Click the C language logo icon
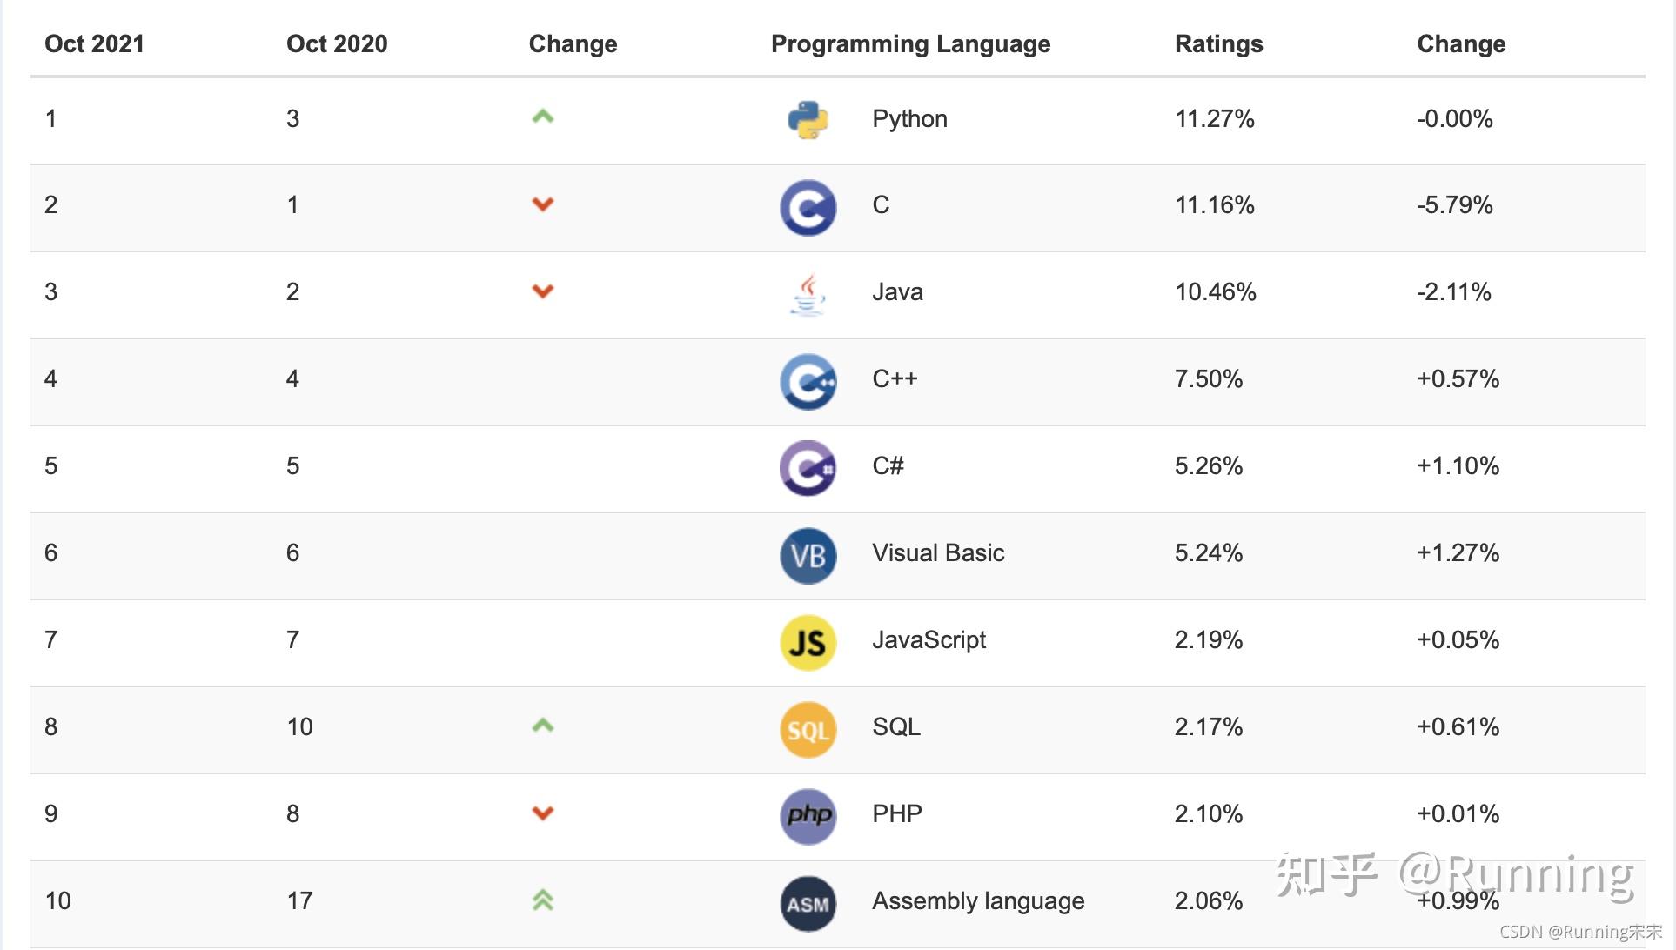This screenshot has width=1676, height=950. pyautogui.click(x=808, y=208)
